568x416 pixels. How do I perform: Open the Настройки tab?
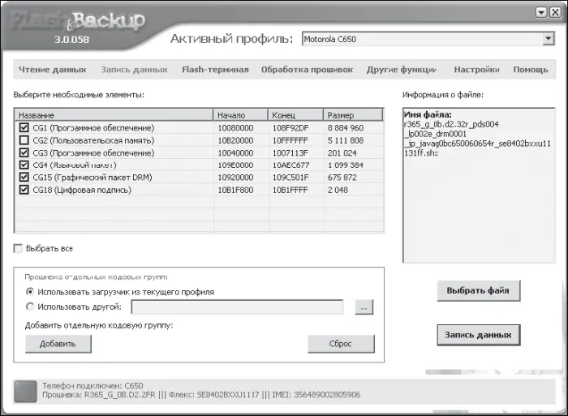(476, 70)
